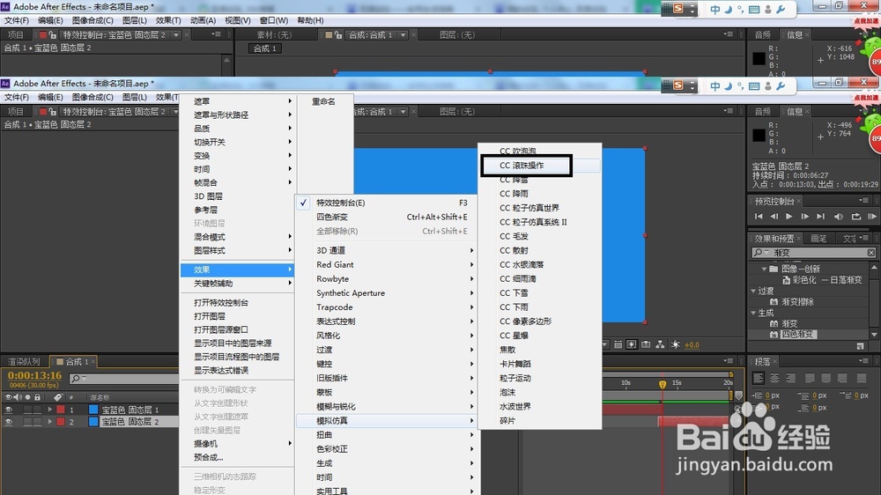The height and width of the screenshot is (495, 881).
Task: Expand layer 2 properties triangle
Action: [49, 421]
